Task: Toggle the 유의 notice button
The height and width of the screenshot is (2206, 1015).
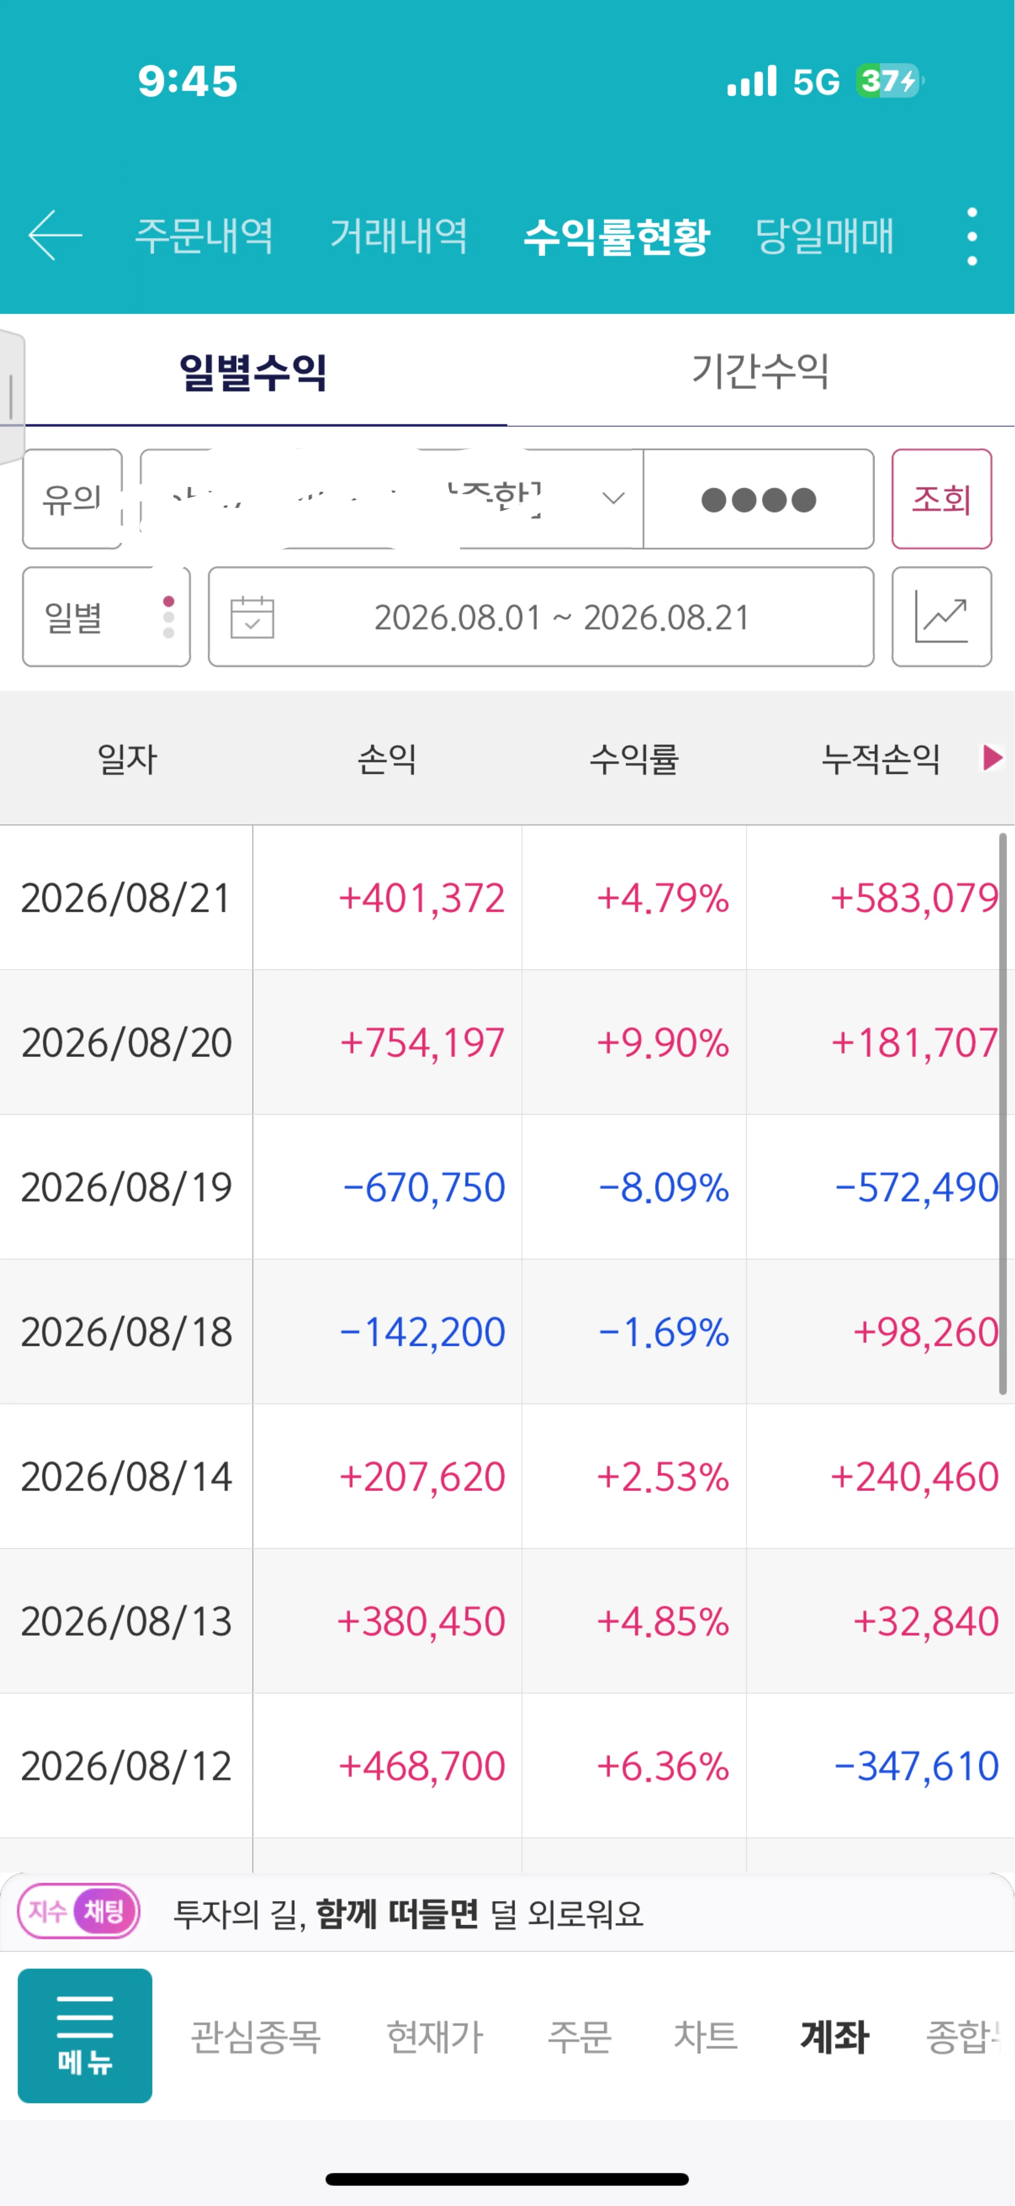Action: point(73,498)
